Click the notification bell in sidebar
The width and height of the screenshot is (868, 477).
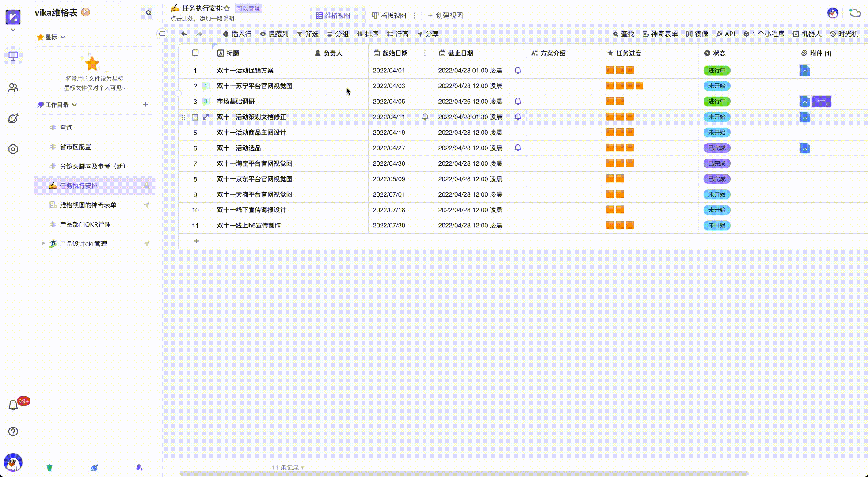[13, 405]
